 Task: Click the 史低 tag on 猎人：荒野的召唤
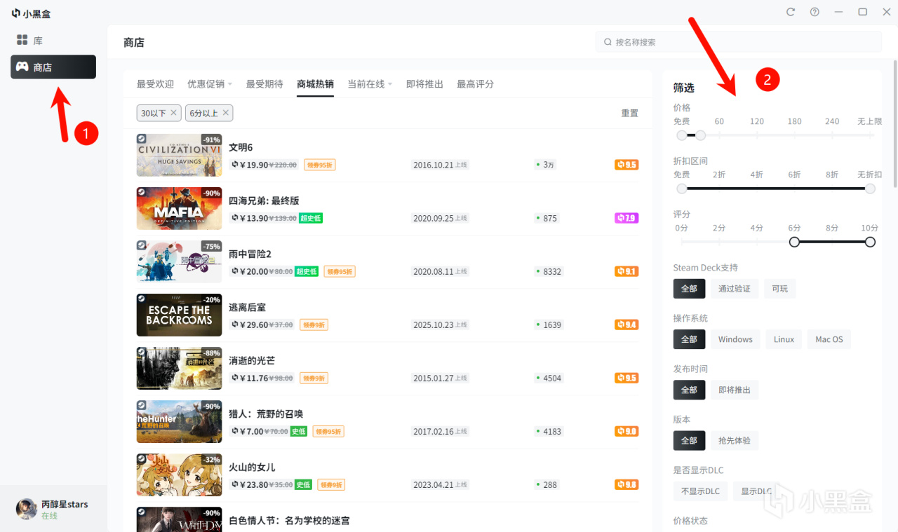(300, 431)
